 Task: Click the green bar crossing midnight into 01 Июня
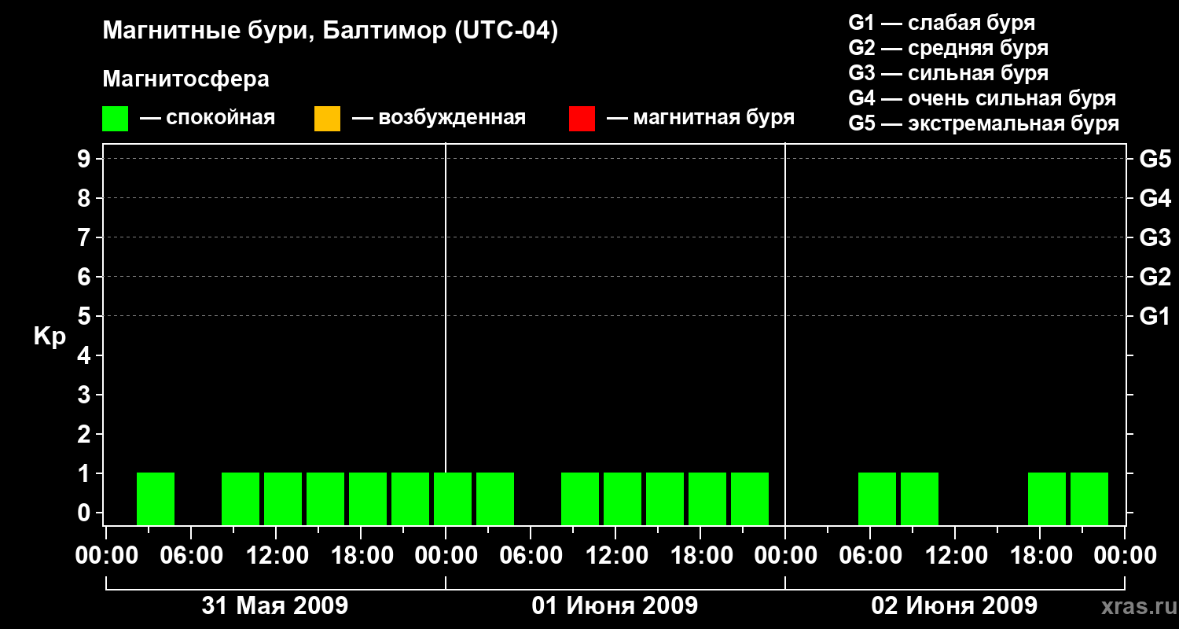[x=453, y=498]
